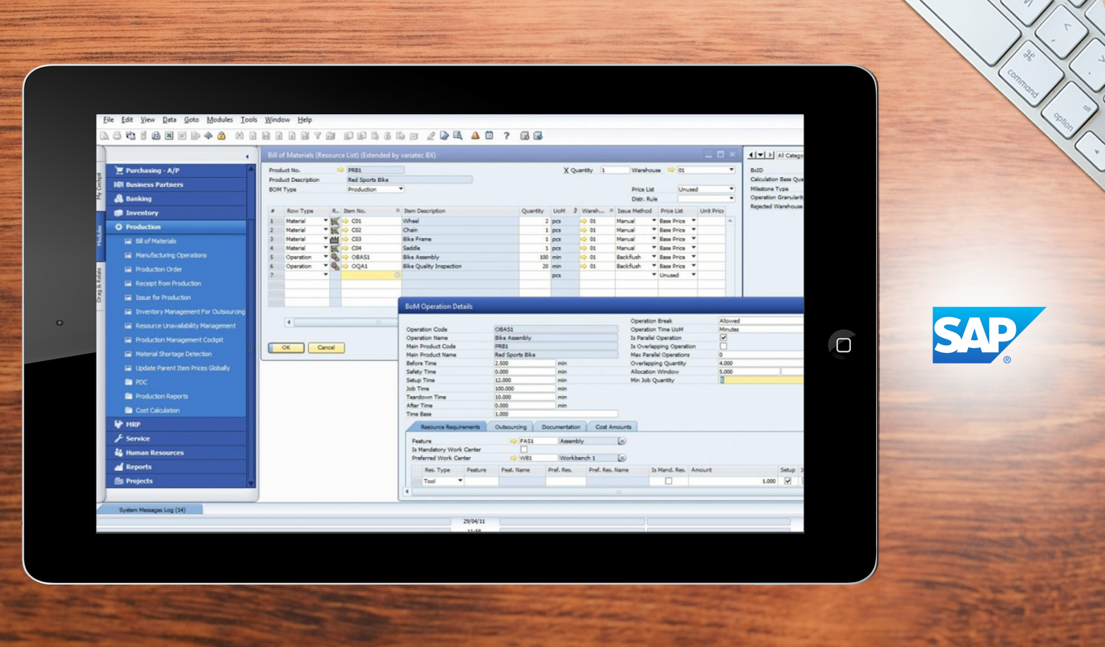
Task: Click the calendar toolbar icon
Action: pyautogui.click(x=490, y=135)
